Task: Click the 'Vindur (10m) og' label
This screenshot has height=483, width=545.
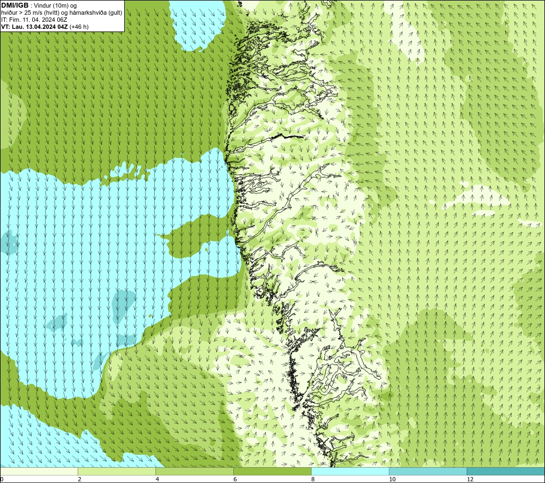Action: (x=56, y=5)
